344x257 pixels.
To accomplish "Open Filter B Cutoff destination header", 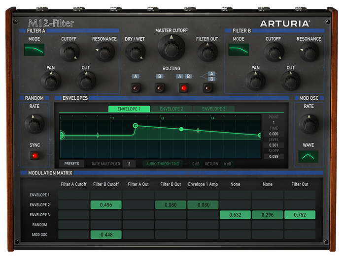I will pyautogui.click(x=106, y=184).
